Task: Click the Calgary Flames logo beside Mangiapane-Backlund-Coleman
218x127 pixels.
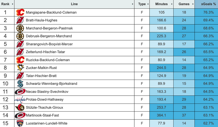Action: 20,12
